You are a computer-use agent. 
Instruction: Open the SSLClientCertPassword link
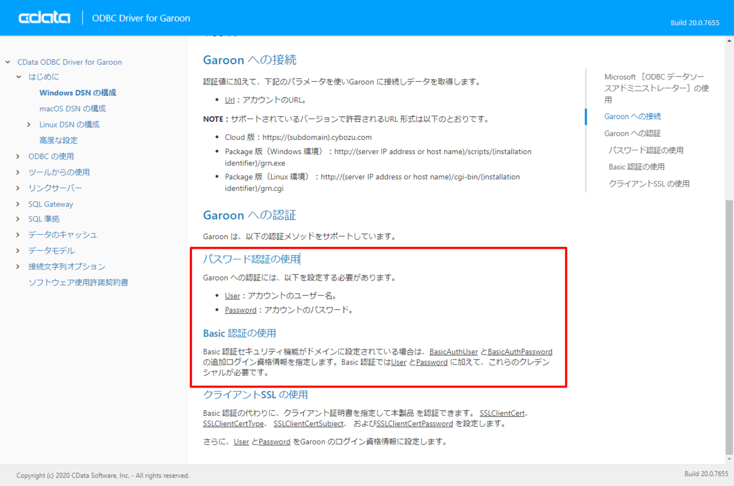[415, 424]
